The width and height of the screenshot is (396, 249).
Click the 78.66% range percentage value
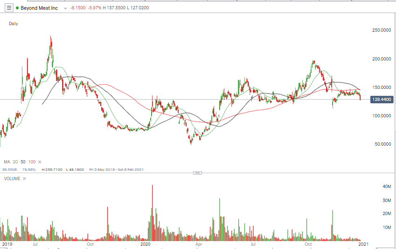click(29, 169)
